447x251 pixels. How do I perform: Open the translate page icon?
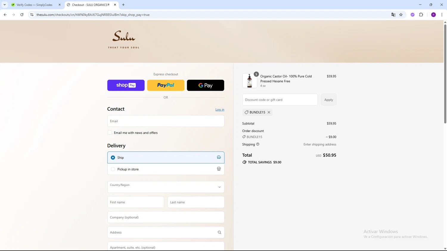pyautogui.click(x=393, y=15)
